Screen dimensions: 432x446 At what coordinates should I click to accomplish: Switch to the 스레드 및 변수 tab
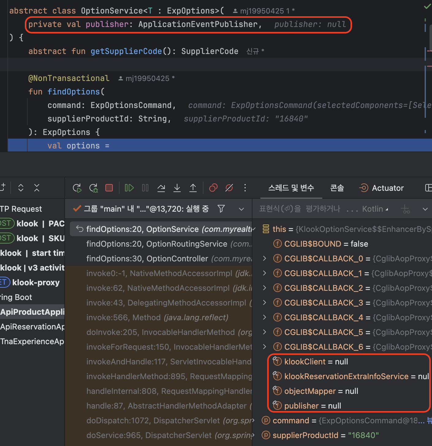coord(291,188)
